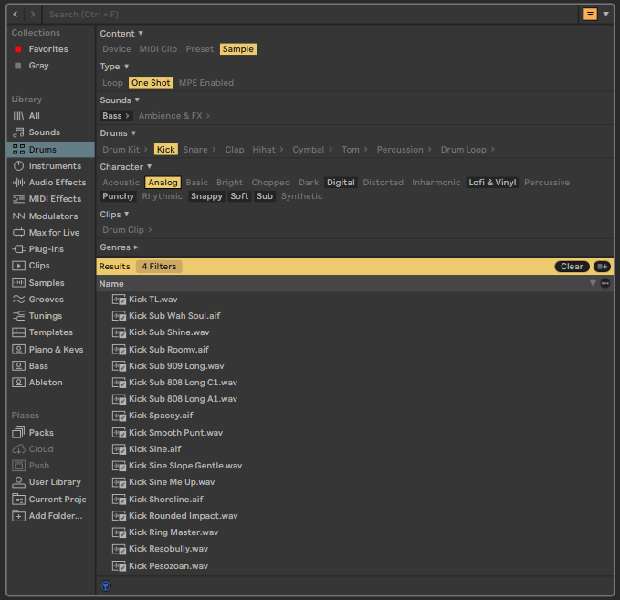Enable the Sub character tag
The image size is (620, 600).
coord(265,196)
